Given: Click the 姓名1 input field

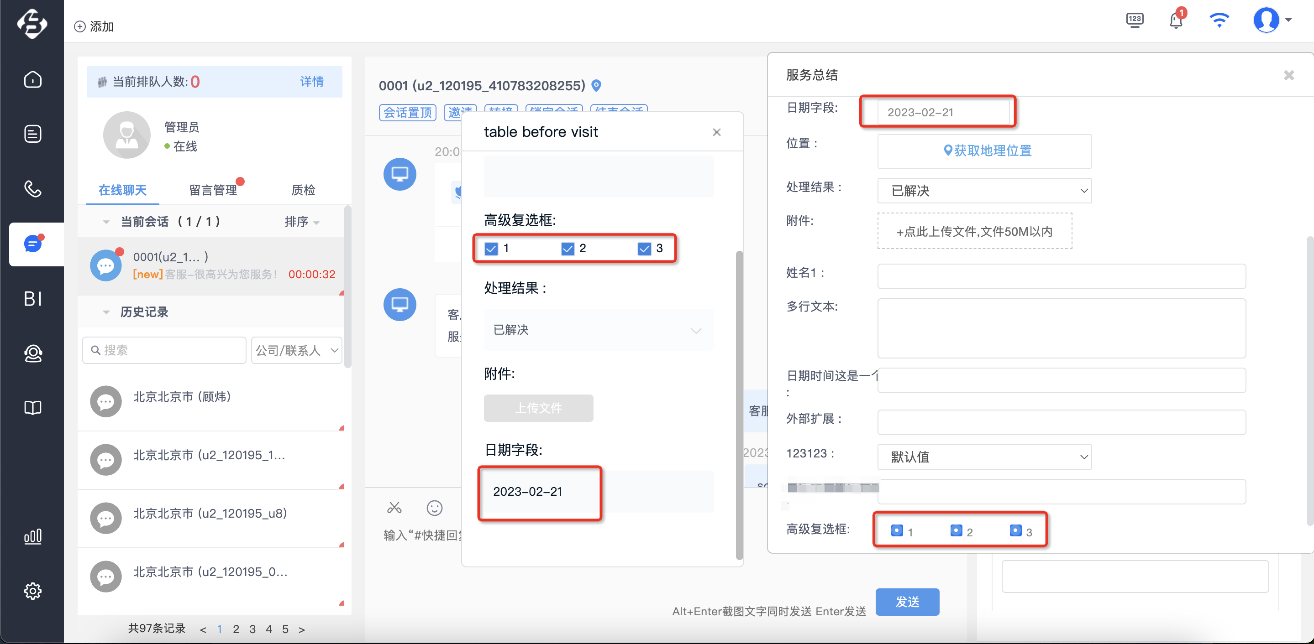Looking at the screenshot, I should pos(1061,275).
